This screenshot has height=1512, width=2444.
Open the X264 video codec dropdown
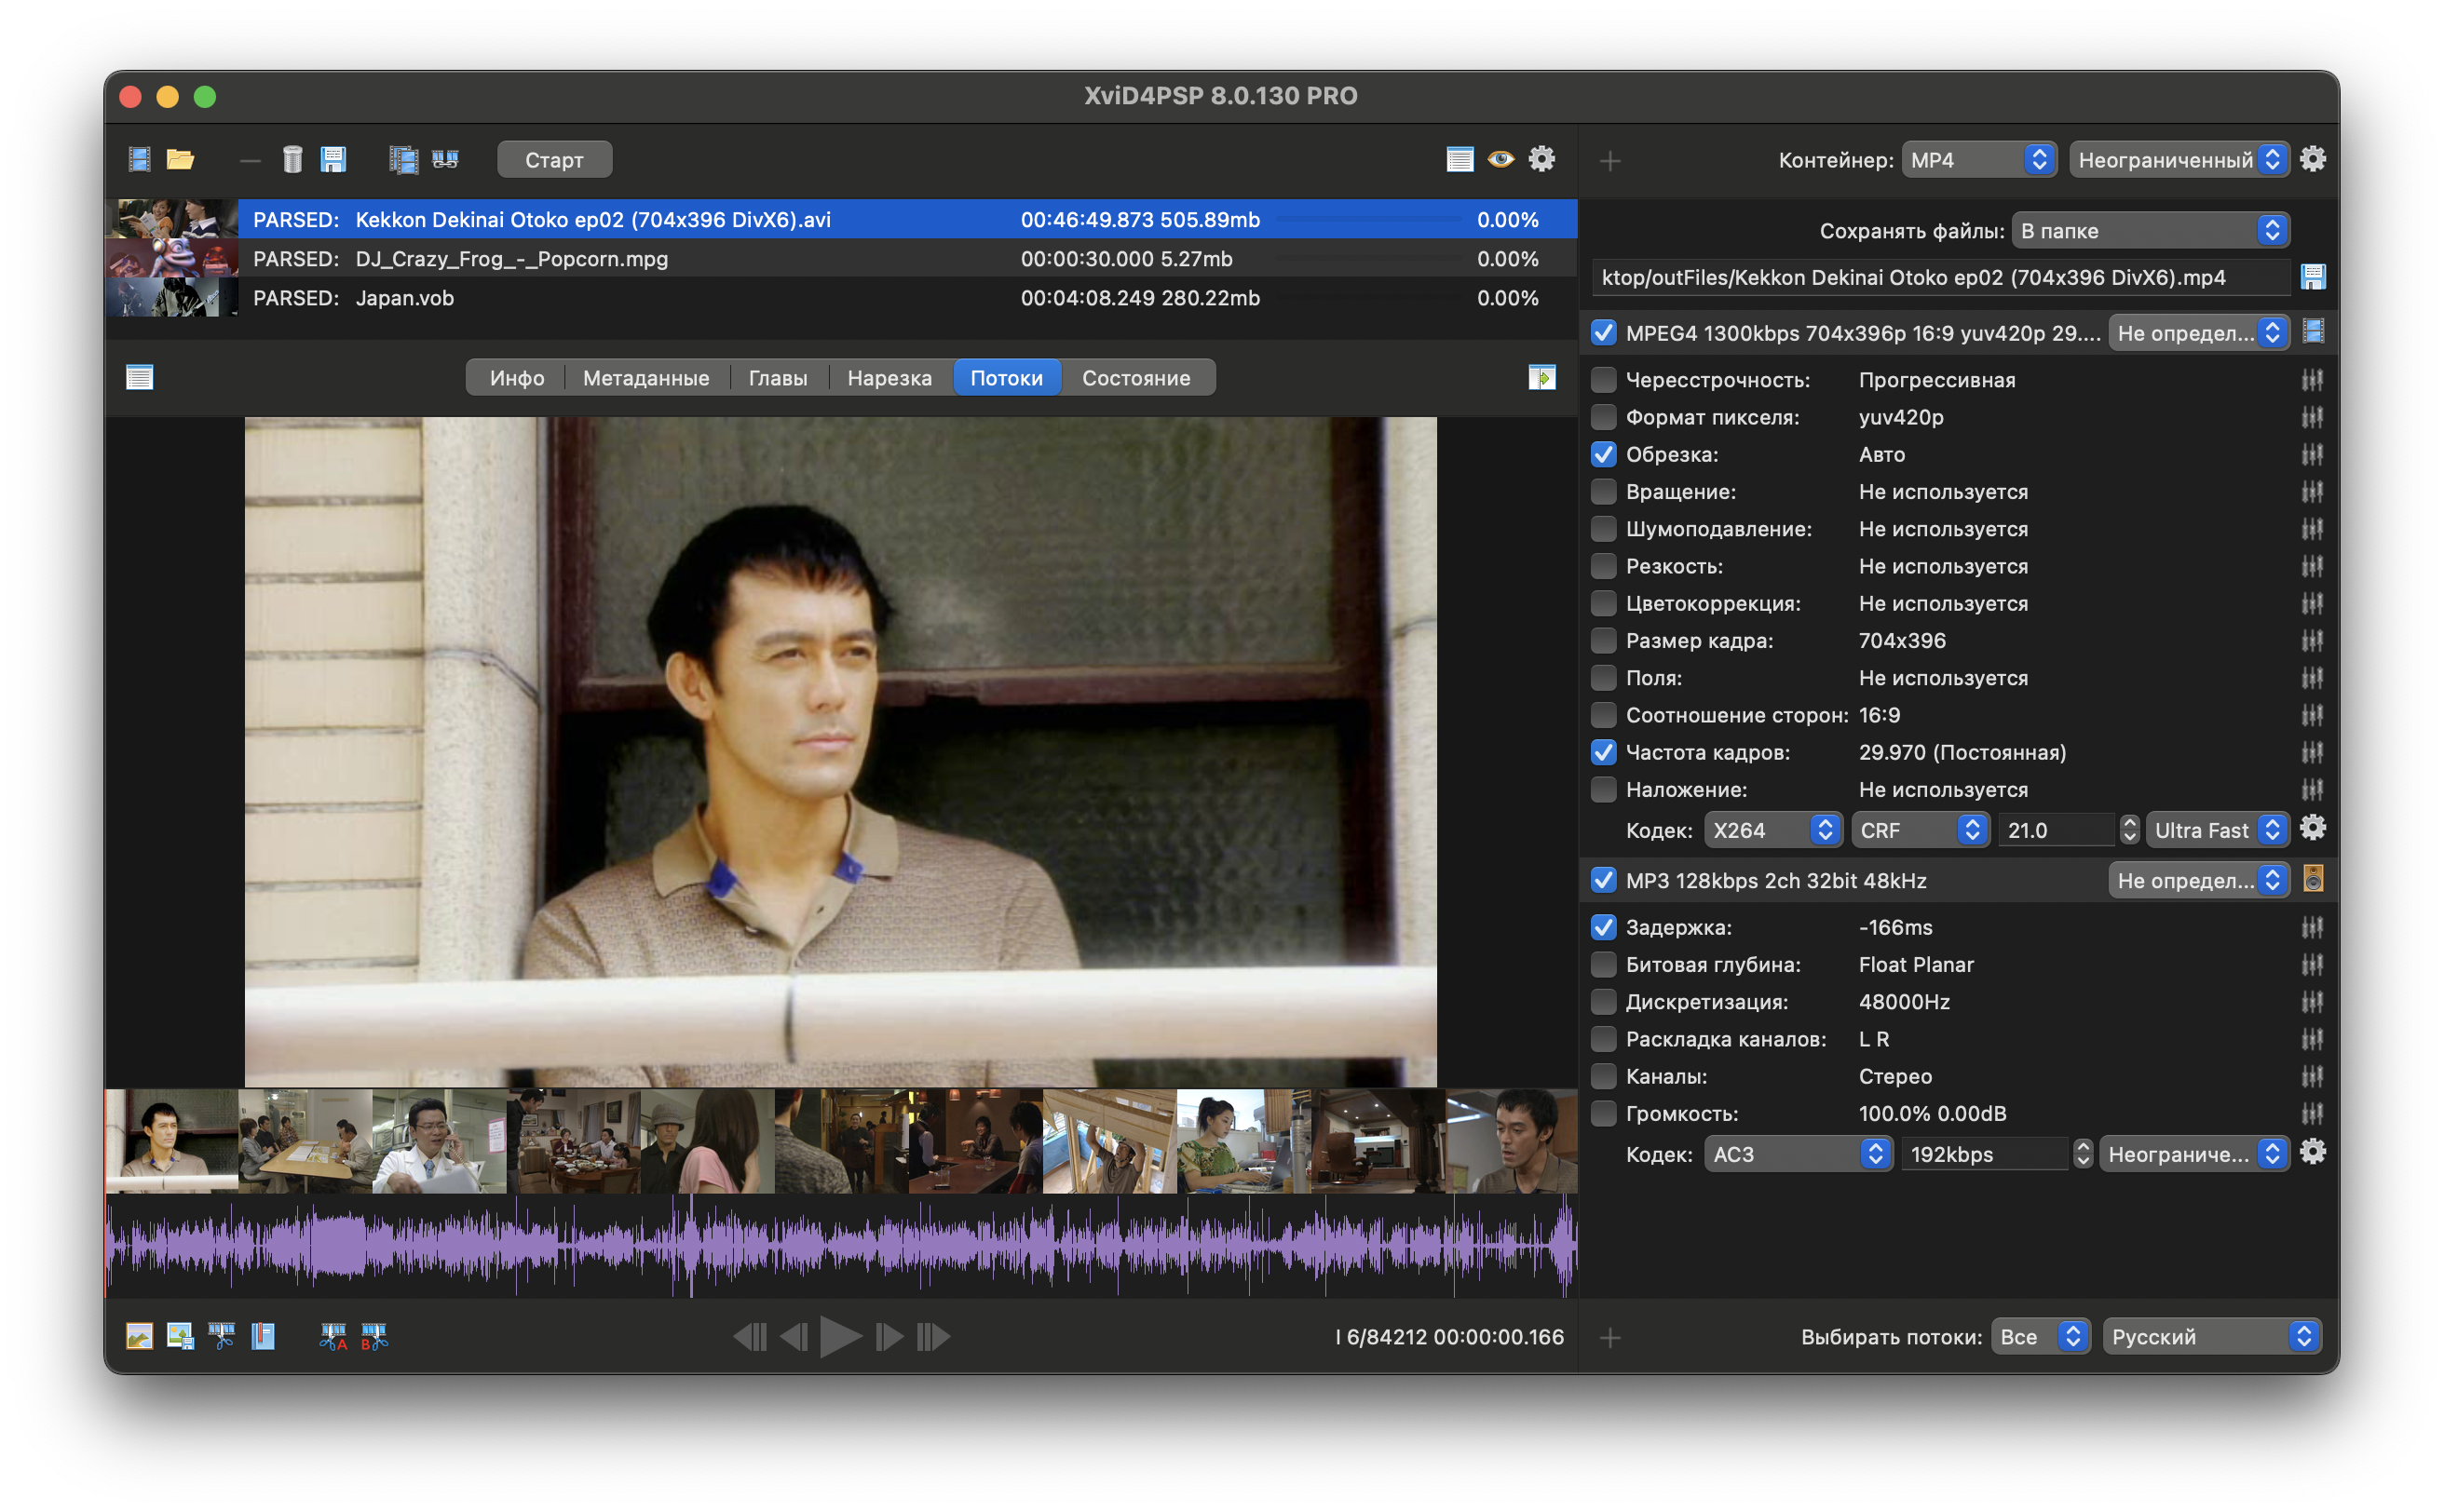[1772, 830]
